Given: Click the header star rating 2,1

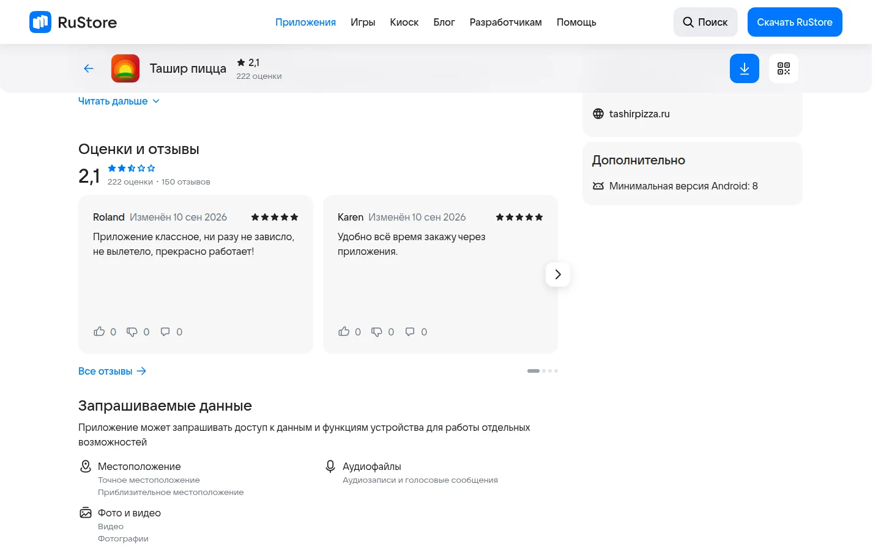Looking at the screenshot, I should [x=248, y=62].
